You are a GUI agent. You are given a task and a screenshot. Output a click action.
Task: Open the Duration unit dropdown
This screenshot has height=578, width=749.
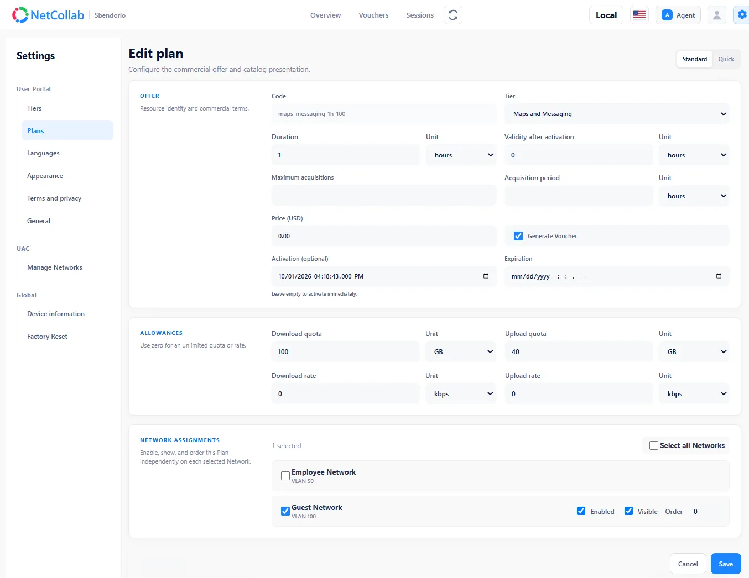pyautogui.click(x=461, y=155)
